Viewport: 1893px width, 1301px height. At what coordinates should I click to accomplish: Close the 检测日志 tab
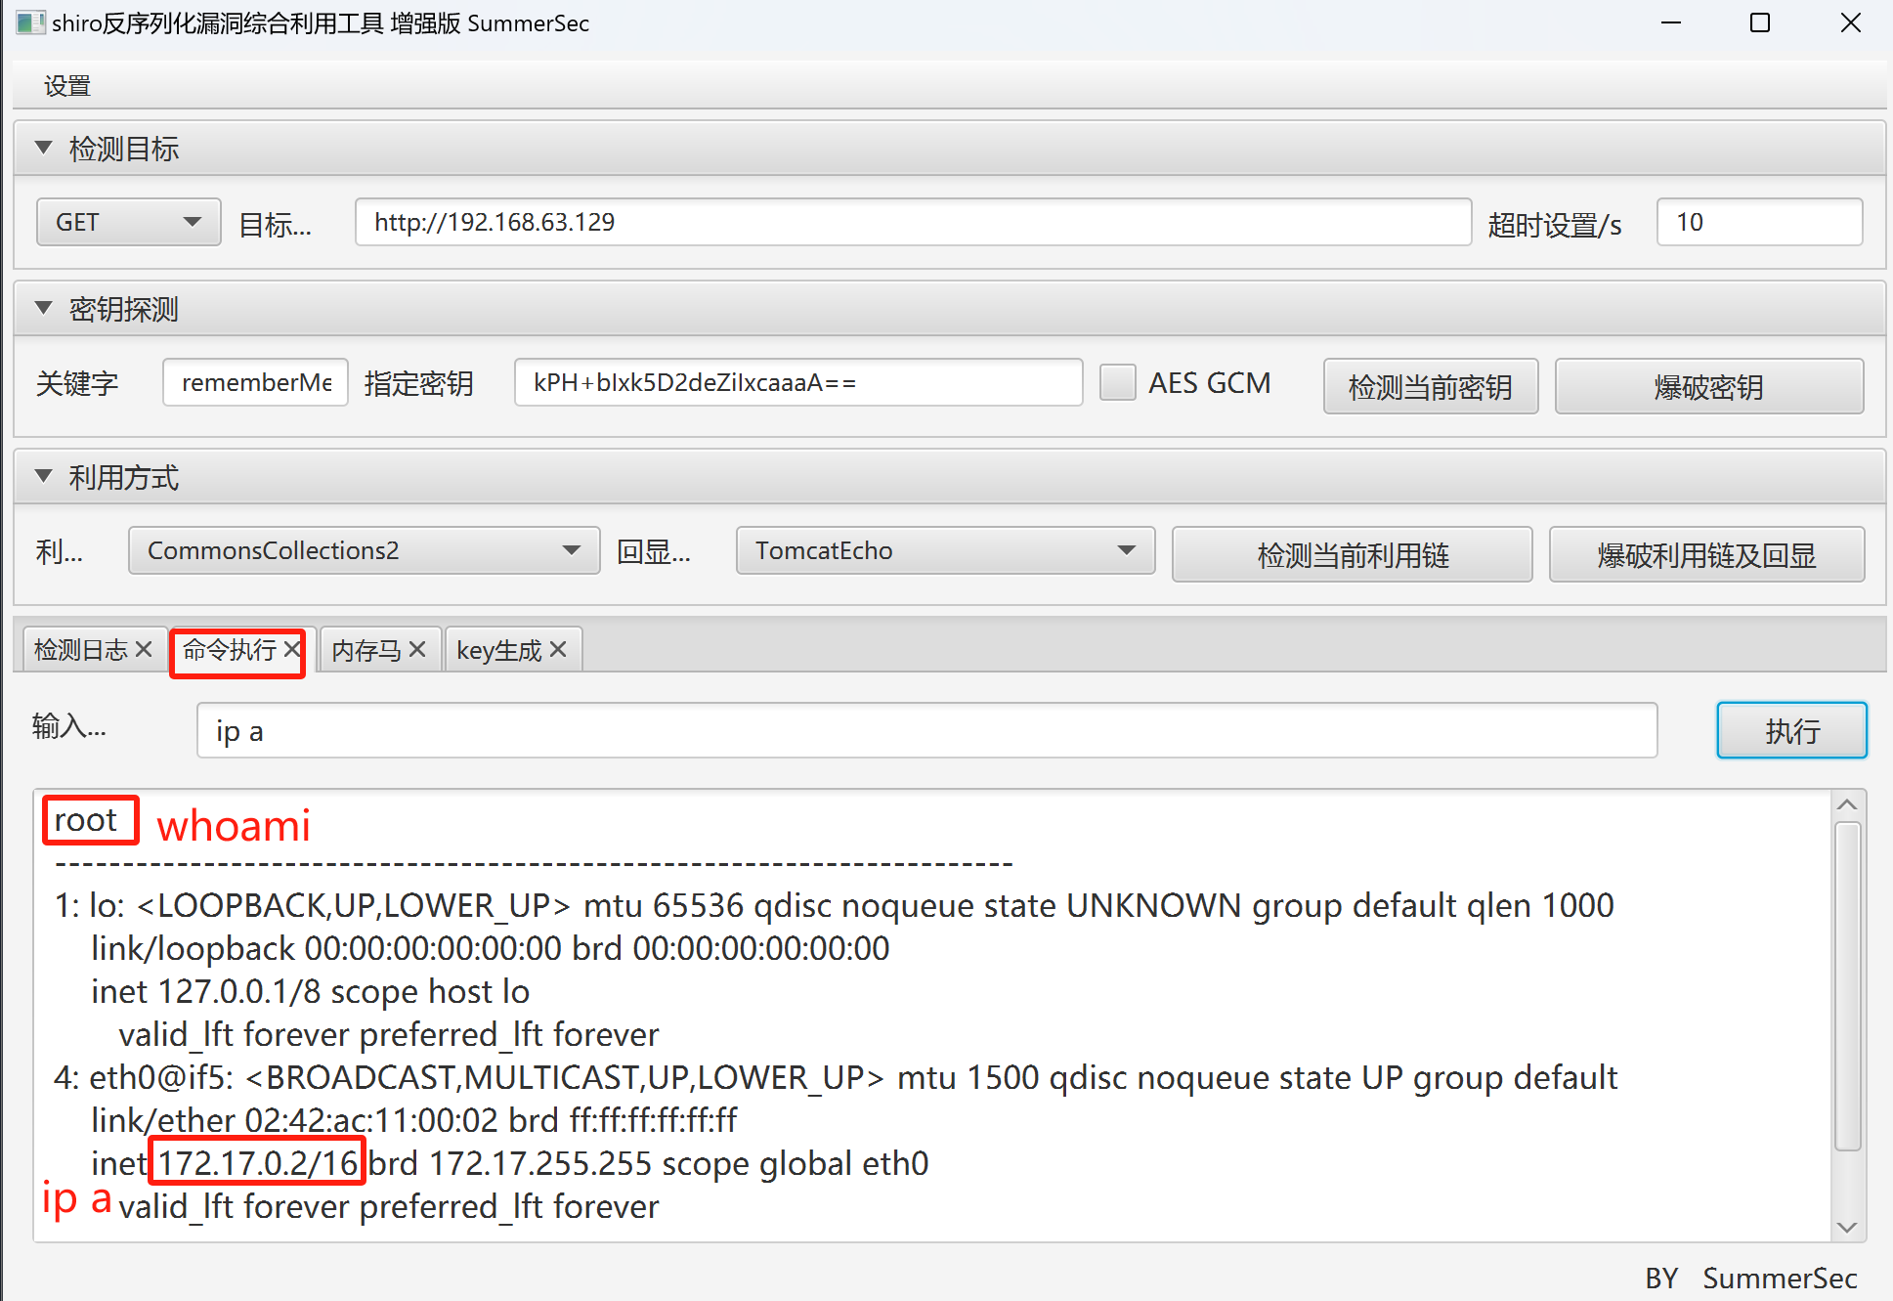coord(144,649)
